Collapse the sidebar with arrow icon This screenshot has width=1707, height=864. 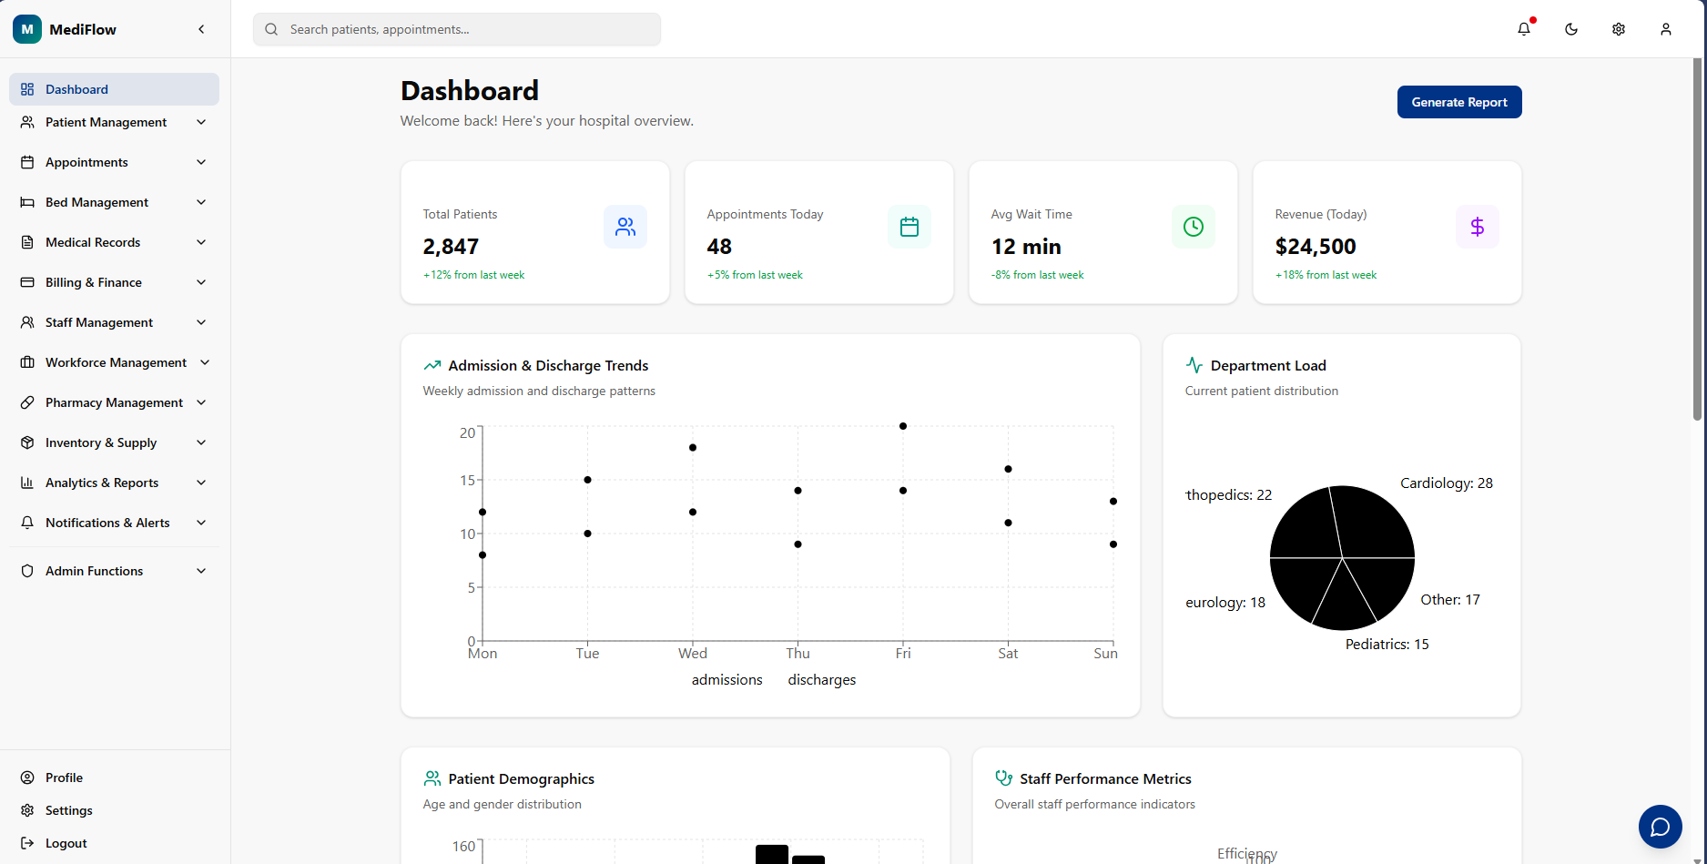click(x=201, y=29)
